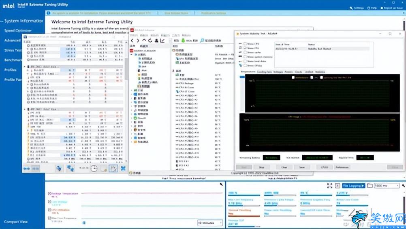Open the 10 Minutes time range dropdown

[x=210, y=223]
